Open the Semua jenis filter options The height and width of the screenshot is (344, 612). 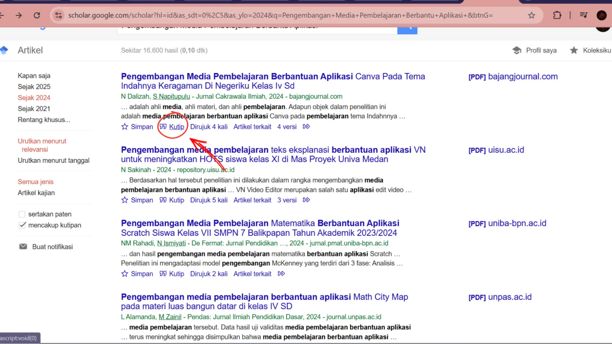(x=36, y=181)
